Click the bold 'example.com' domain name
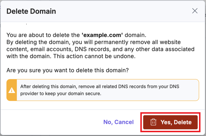206x136 pixels. tap(105, 35)
